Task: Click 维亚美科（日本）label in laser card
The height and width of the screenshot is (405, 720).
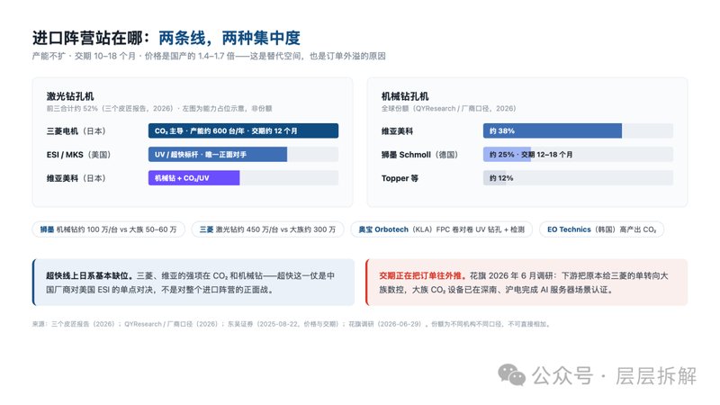Action: 76,178
